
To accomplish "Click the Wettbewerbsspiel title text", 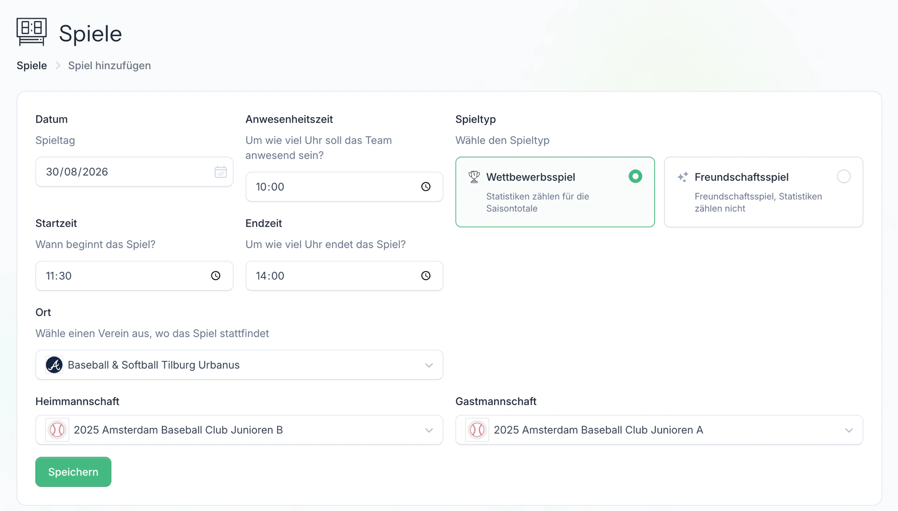I will (530, 177).
